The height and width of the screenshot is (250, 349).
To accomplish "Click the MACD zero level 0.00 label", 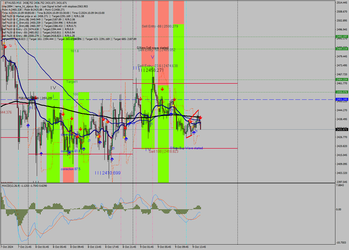I will point(339,209).
